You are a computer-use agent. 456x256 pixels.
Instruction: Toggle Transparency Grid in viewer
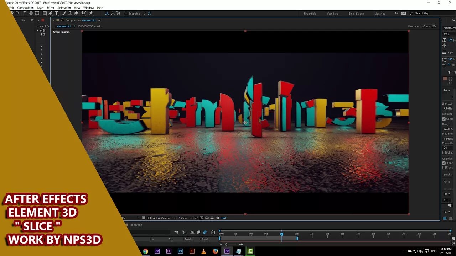click(x=149, y=218)
